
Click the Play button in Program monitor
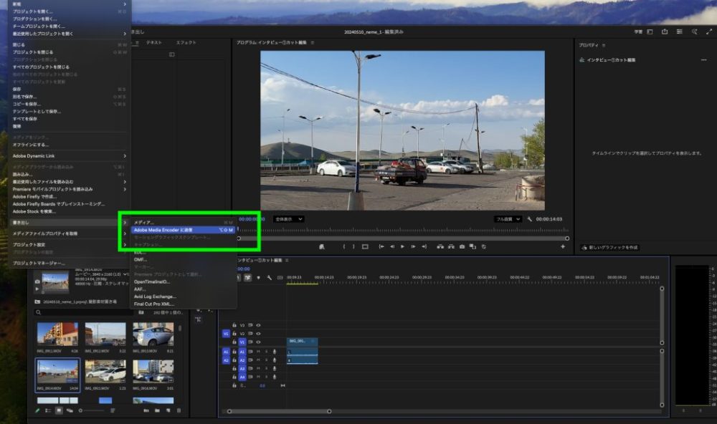(402, 246)
